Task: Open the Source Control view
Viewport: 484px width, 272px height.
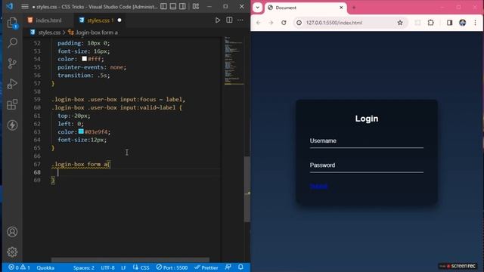Action: (x=12, y=63)
